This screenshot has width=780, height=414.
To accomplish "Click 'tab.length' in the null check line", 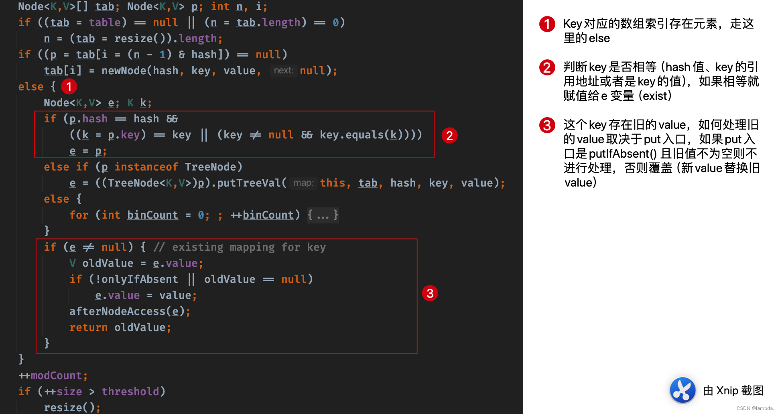I will coord(268,22).
